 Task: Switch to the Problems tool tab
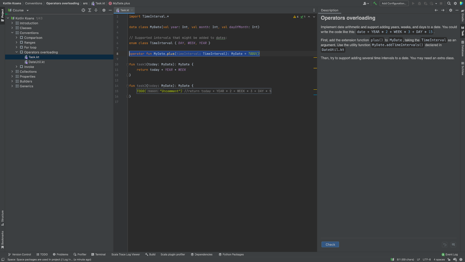tap(60, 254)
